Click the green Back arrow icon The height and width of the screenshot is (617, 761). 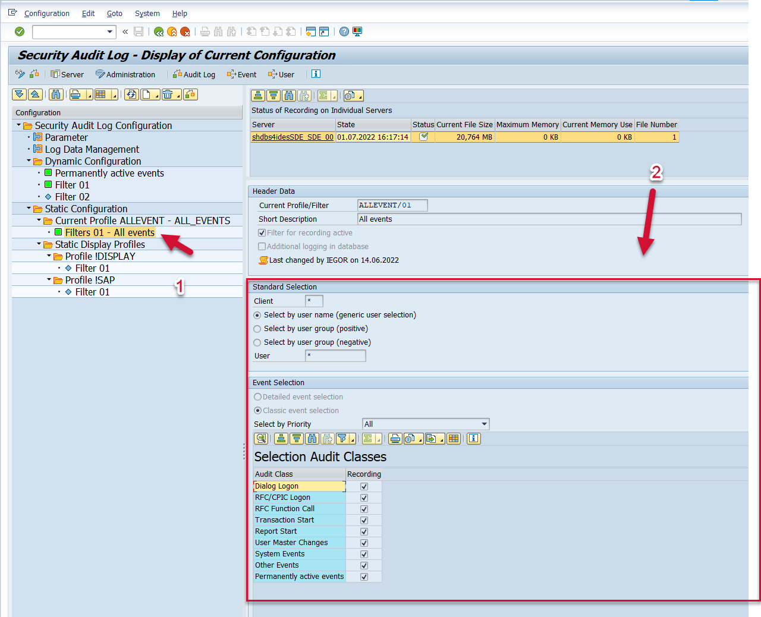159,32
